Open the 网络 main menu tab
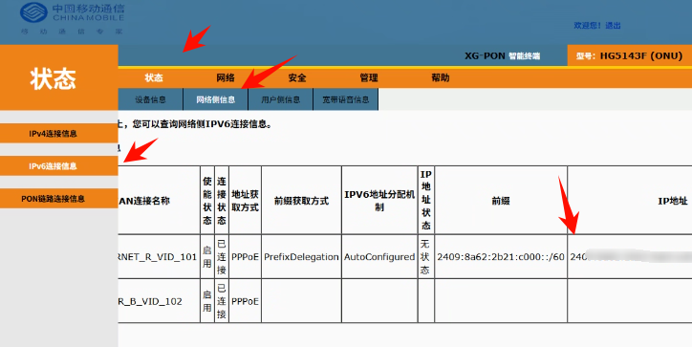 [x=226, y=77]
